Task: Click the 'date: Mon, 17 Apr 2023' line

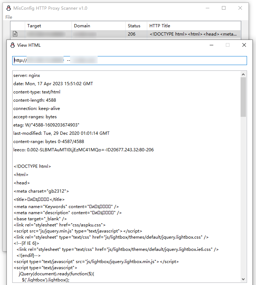Action: coord(53,84)
